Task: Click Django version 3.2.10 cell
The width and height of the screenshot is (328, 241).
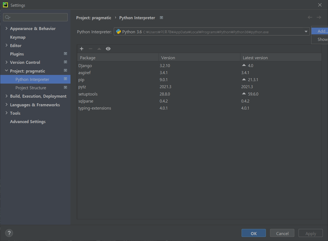Action: click(165, 65)
